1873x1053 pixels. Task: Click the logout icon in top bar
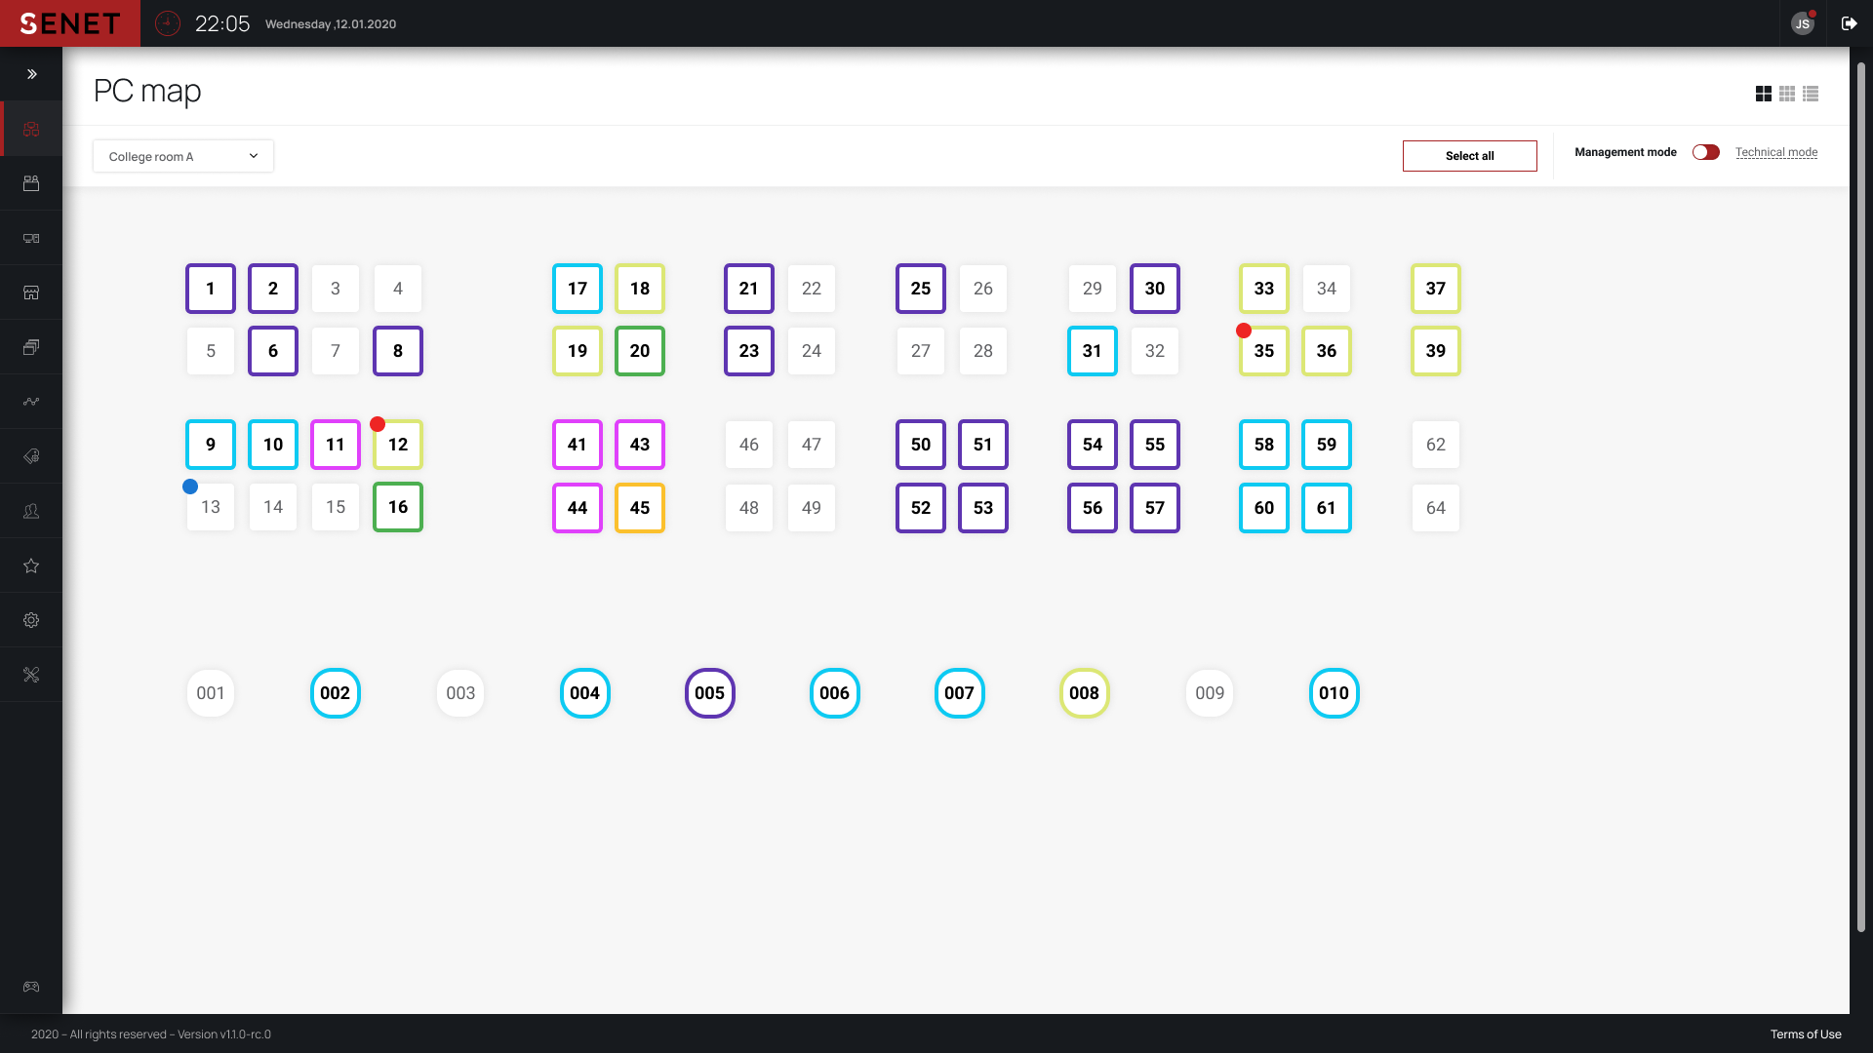1849,23
